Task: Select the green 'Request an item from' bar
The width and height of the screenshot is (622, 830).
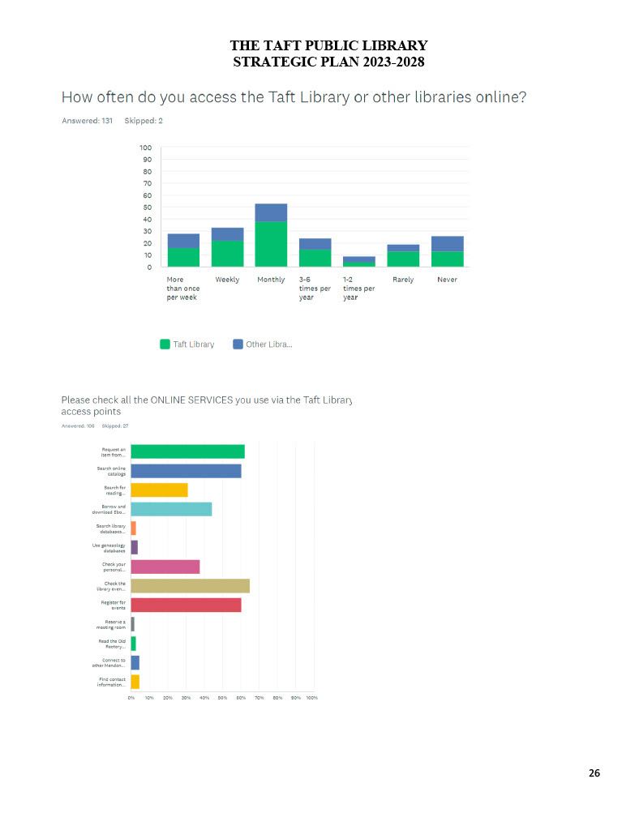Action: click(187, 451)
